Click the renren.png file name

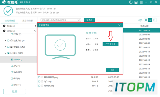[x=49, y=86]
